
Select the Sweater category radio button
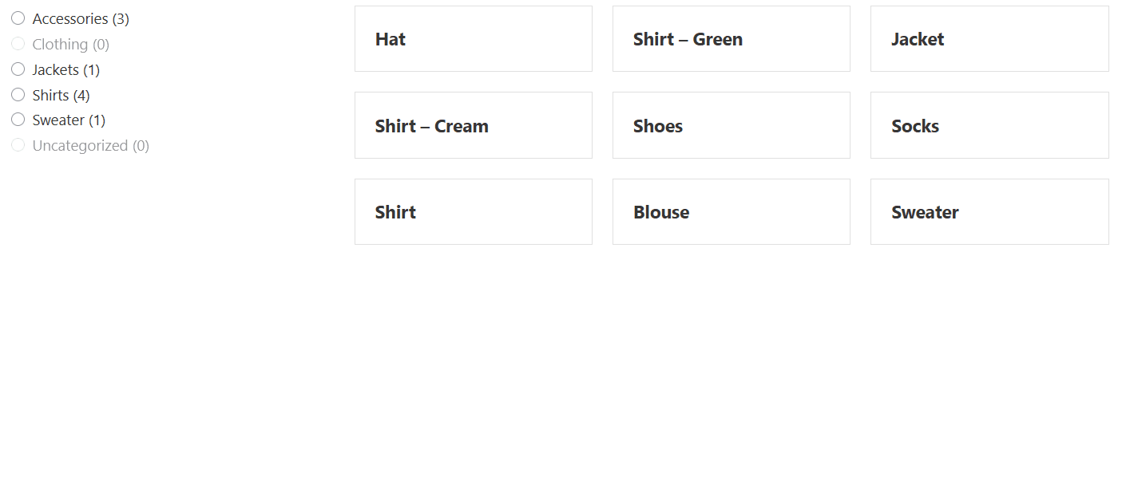tap(18, 120)
